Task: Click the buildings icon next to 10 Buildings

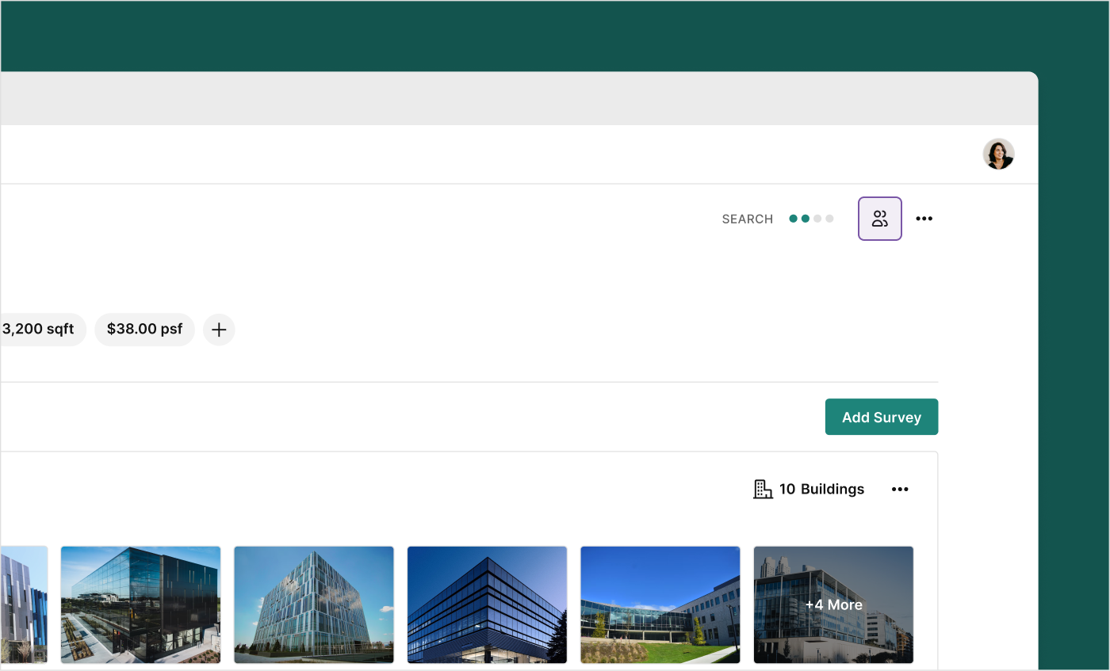Action: [763, 490]
